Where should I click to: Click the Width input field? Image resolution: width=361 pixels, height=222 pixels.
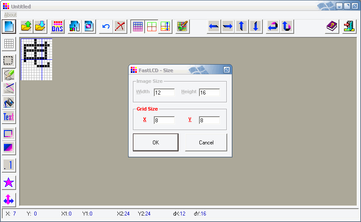click(164, 92)
